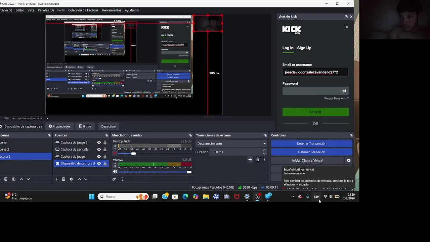Close the Kick login dialog with the X
The width and height of the screenshot is (430, 242).
pos(347,27)
